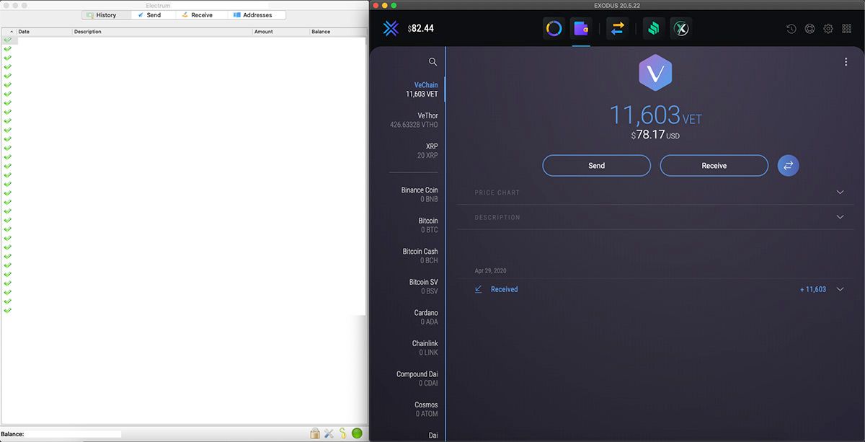Switch to Electrum Receive tab
The width and height of the screenshot is (865, 442).
(203, 15)
